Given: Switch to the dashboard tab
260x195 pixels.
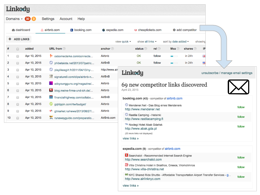Looking at the screenshot, I should pos(21,30).
